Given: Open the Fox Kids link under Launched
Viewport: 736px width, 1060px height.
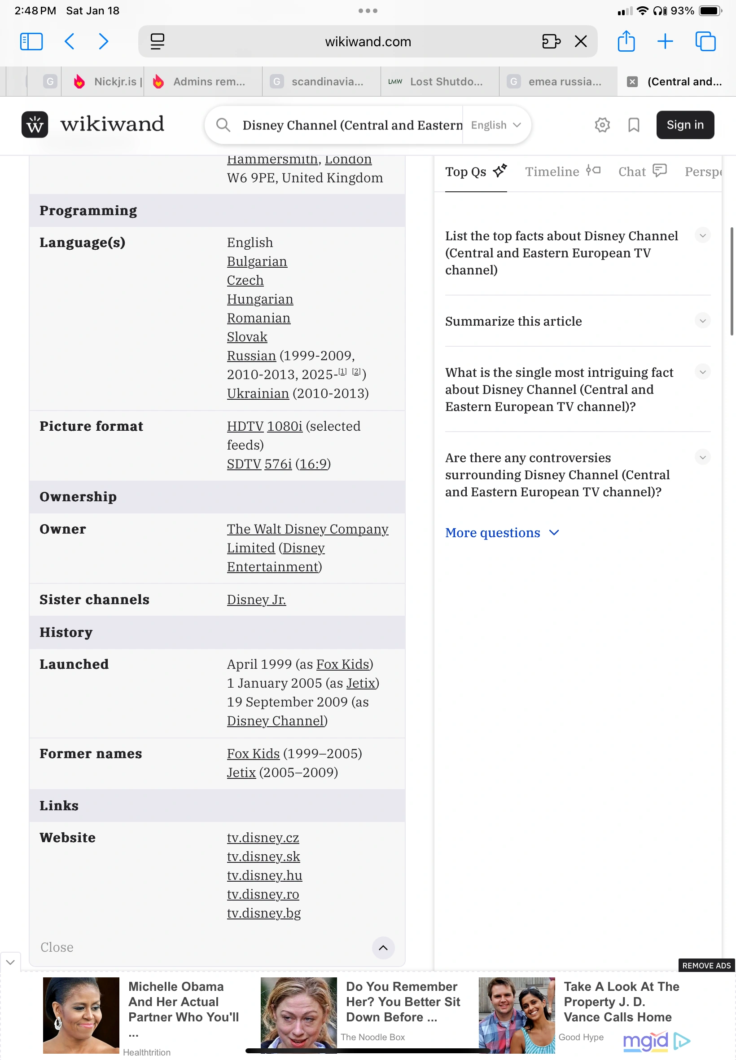Looking at the screenshot, I should (342, 664).
